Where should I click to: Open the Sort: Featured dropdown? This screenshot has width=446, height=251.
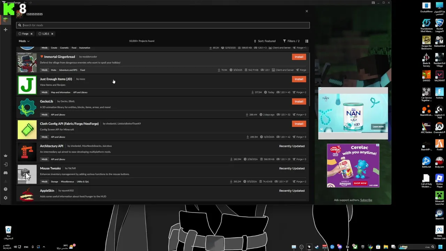264,41
